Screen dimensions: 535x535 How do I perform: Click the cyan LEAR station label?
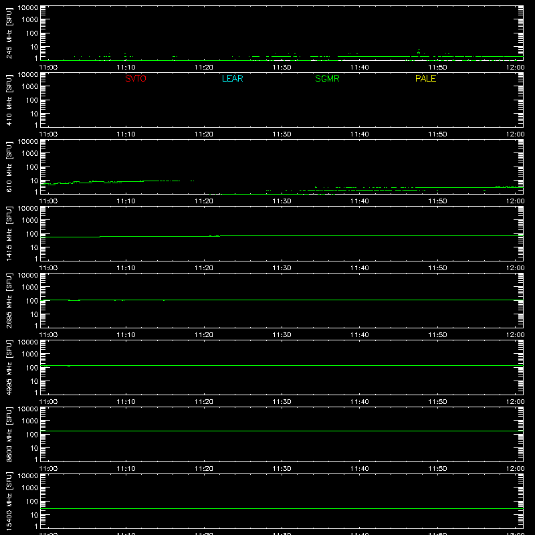(232, 78)
